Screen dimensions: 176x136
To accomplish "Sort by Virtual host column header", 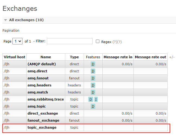I will [x=14, y=57].
